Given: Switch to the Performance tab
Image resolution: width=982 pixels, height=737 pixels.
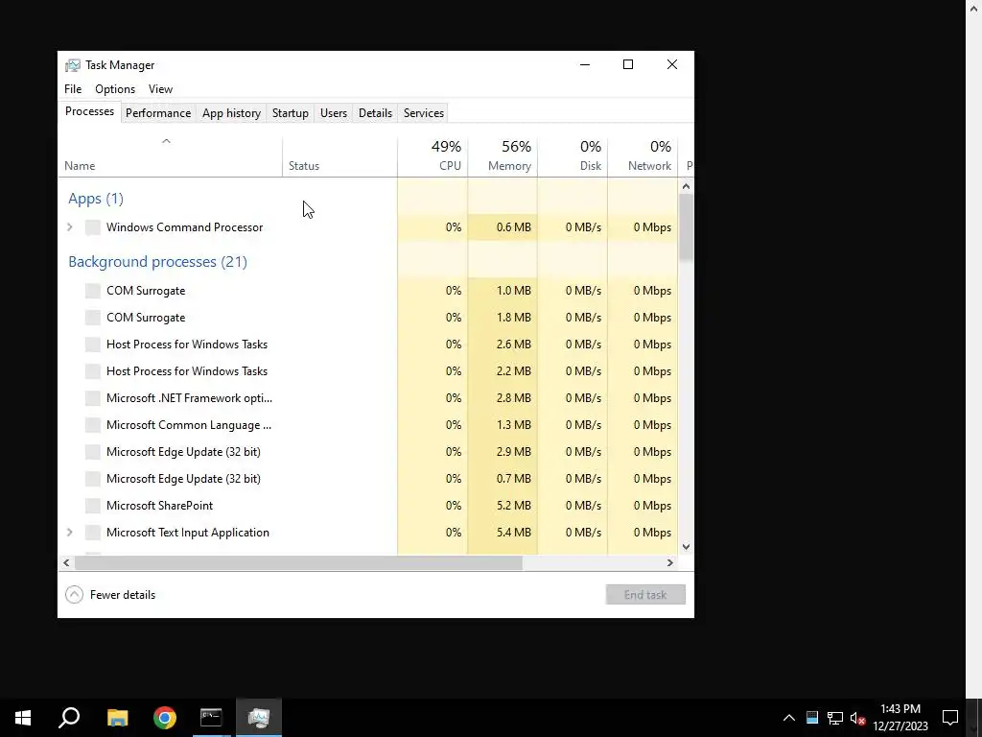Looking at the screenshot, I should pos(158,113).
